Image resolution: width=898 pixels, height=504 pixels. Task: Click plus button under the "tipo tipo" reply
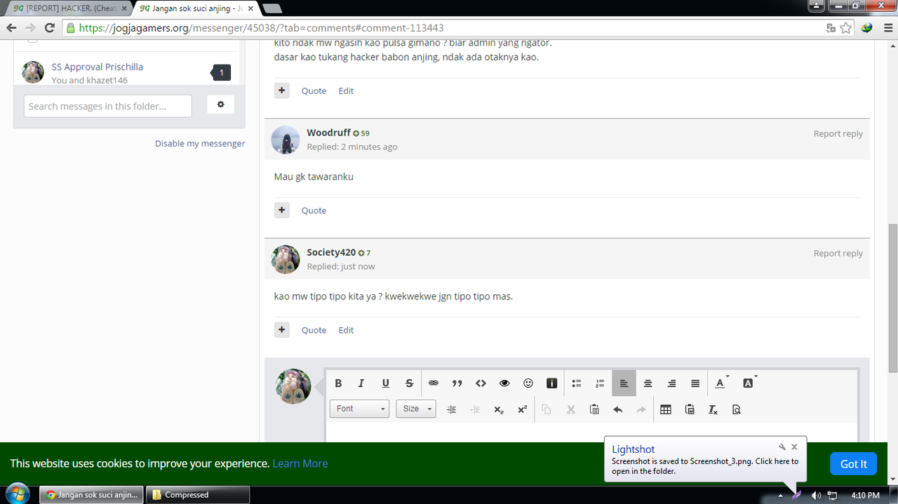(281, 330)
